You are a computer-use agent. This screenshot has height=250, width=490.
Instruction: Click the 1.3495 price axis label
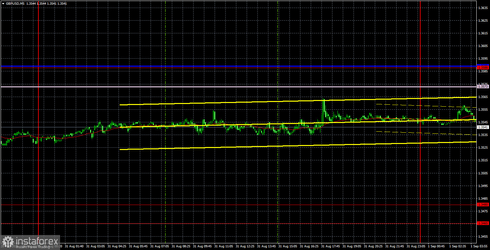[483, 186]
